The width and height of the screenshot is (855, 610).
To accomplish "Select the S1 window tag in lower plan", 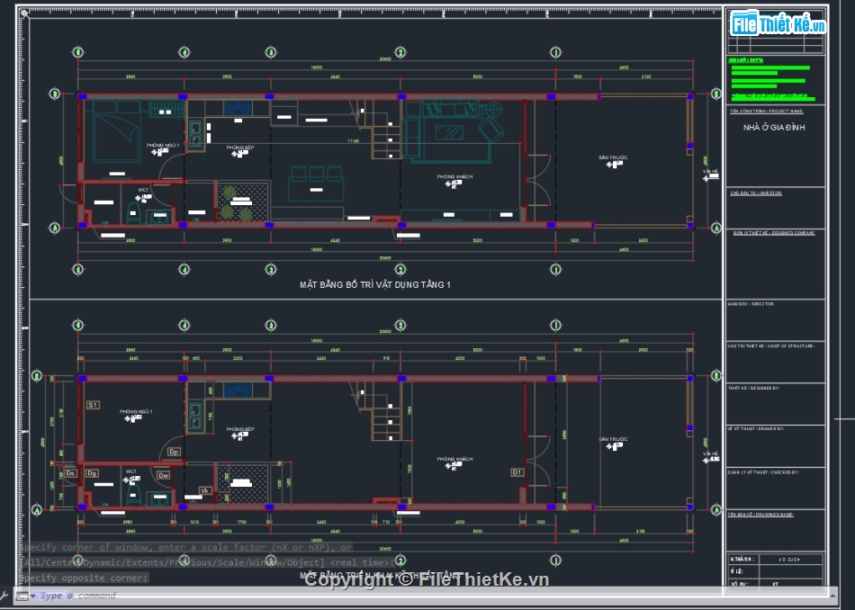I will (x=92, y=406).
